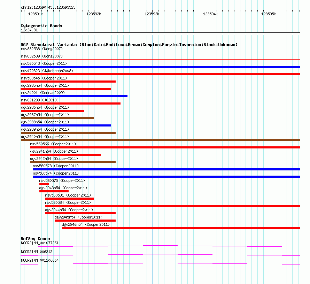Open the nsv560543 (Cooper2011) label

pos(44,63)
